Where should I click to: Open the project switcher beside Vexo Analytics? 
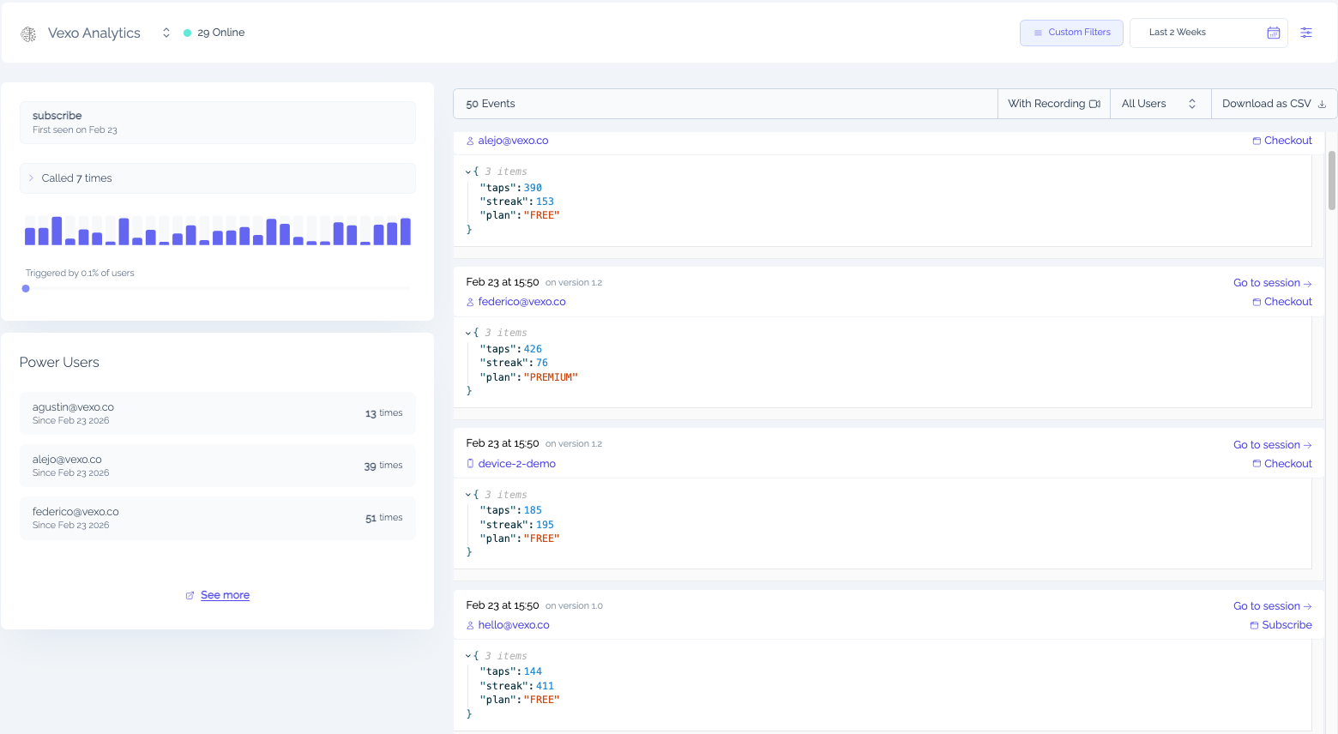(166, 33)
